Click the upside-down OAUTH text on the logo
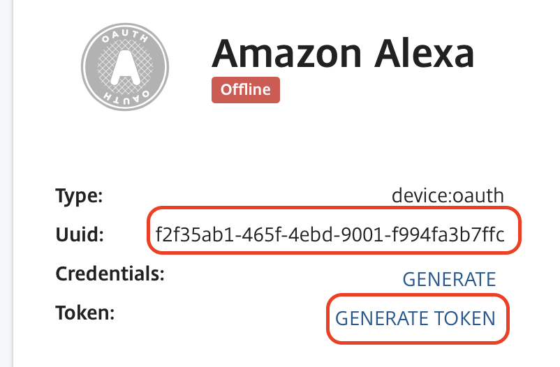Image resolution: width=560 pixels, height=367 pixels. [126, 98]
